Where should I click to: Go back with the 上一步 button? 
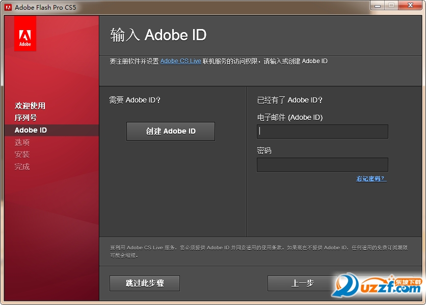(x=303, y=283)
